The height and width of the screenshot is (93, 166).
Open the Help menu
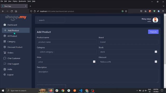pos(34,1)
